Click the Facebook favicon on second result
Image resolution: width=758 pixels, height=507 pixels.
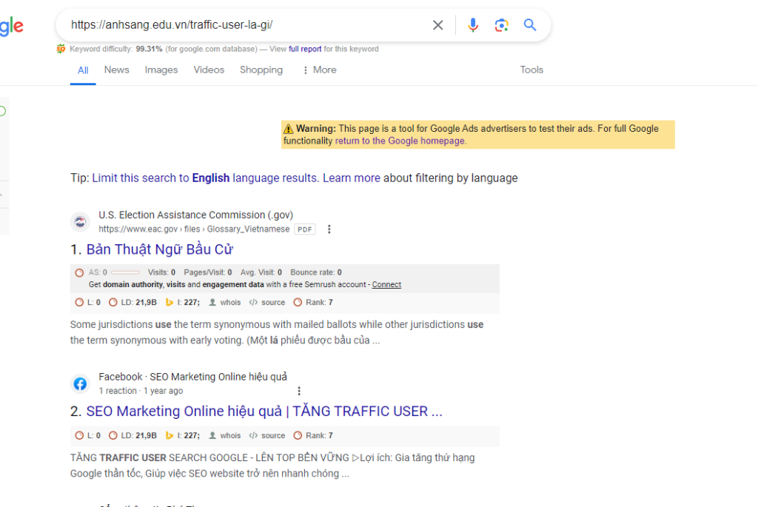(x=80, y=383)
